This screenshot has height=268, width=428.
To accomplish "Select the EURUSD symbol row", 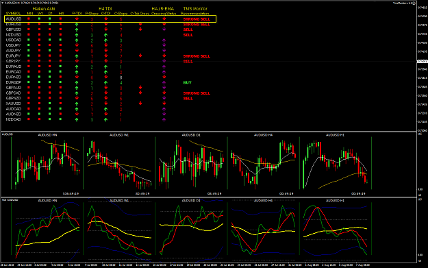I will [14, 24].
